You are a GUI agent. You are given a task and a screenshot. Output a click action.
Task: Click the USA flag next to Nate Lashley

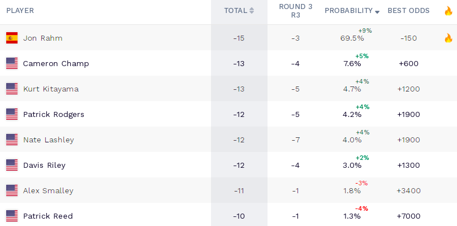point(12,140)
